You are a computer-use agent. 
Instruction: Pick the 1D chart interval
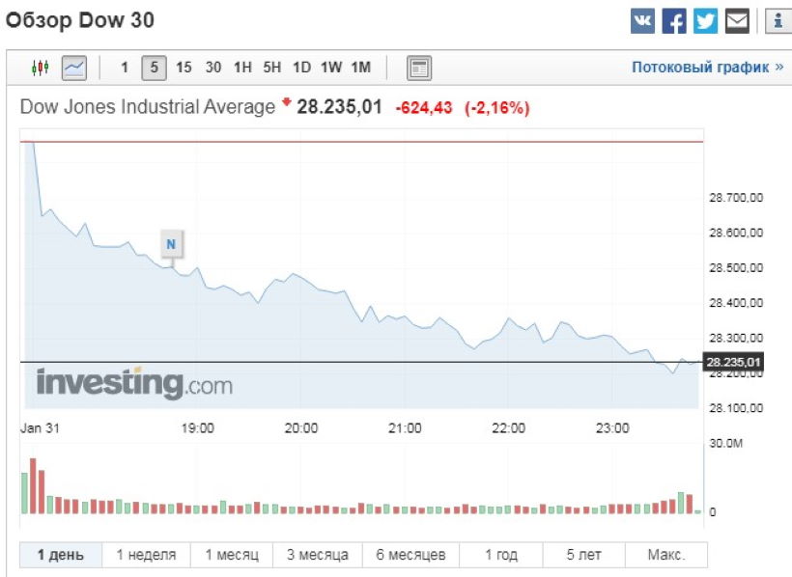pyautogui.click(x=301, y=68)
